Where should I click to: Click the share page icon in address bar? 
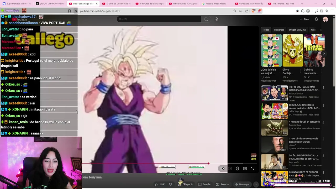tap(247, 11)
